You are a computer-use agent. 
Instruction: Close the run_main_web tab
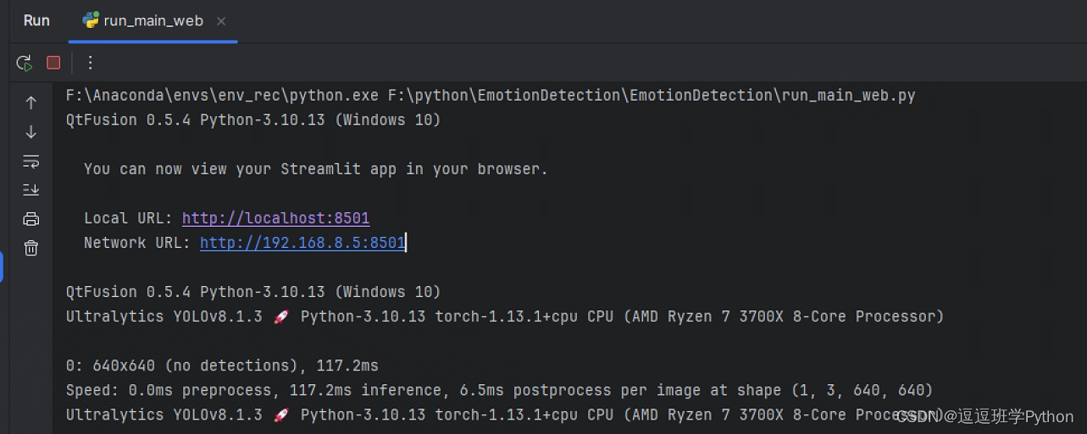[x=221, y=21]
